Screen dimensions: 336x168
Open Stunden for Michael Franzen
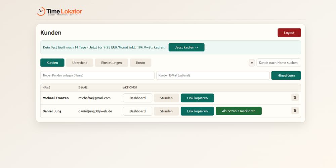(x=166, y=98)
